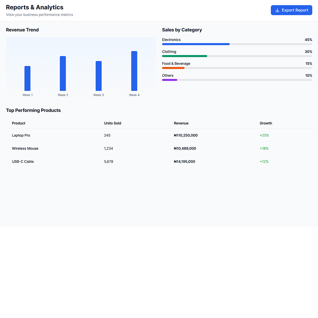
Task: Click the +25% growth value for Laptop Pro
Action: [264, 135]
